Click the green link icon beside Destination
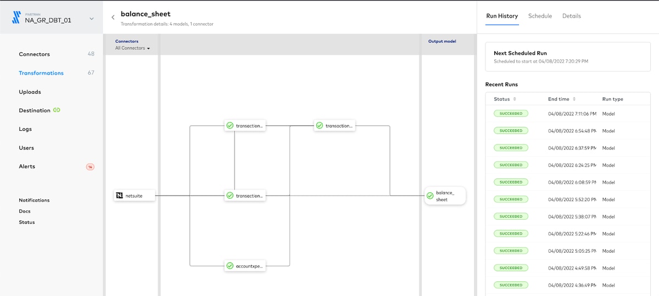The width and height of the screenshot is (659, 296). pyautogui.click(x=57, y=110)
